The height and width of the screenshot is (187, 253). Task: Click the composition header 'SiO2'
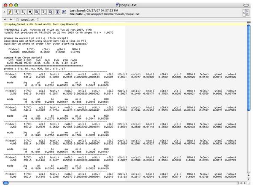point(19,60)
